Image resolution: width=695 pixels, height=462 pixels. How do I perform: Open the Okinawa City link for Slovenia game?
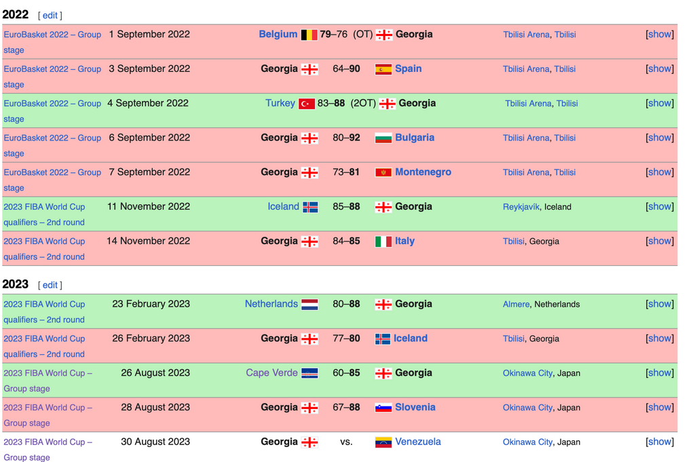(527, 408)
